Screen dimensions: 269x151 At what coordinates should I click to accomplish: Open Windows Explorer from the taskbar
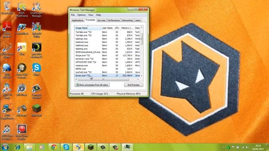point(29,147)
